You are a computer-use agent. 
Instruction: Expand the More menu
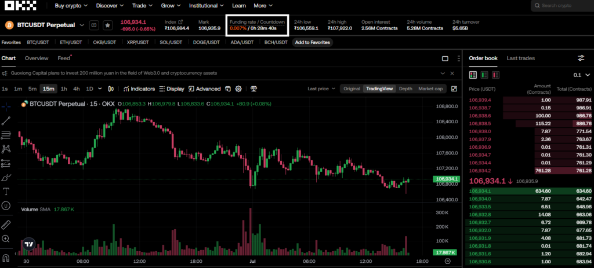pos(263,6)
